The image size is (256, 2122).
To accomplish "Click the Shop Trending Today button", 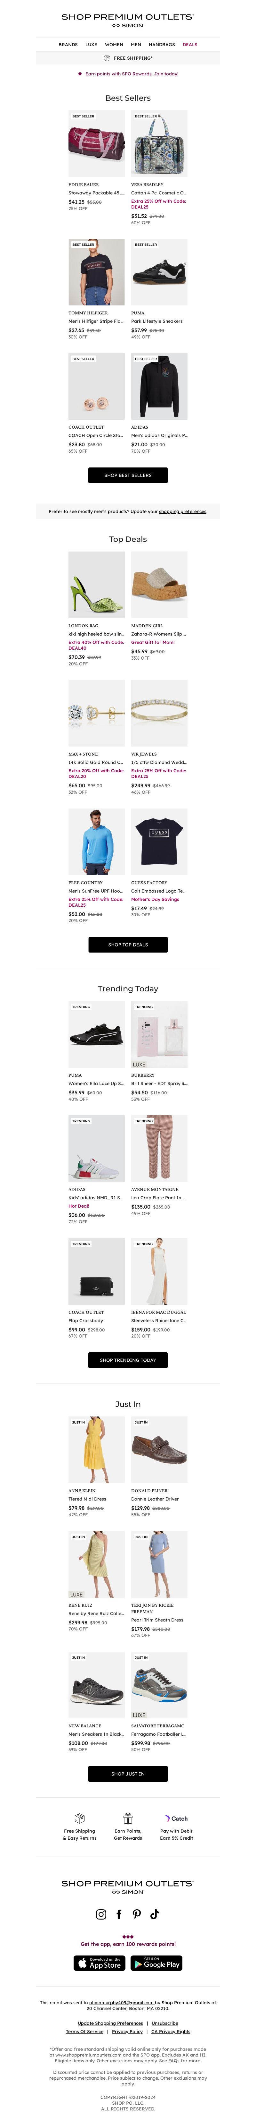I will tap(128, 1360).
